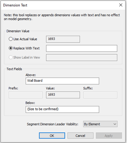Close the Dimension Text dialog with the X

point(121,5)
